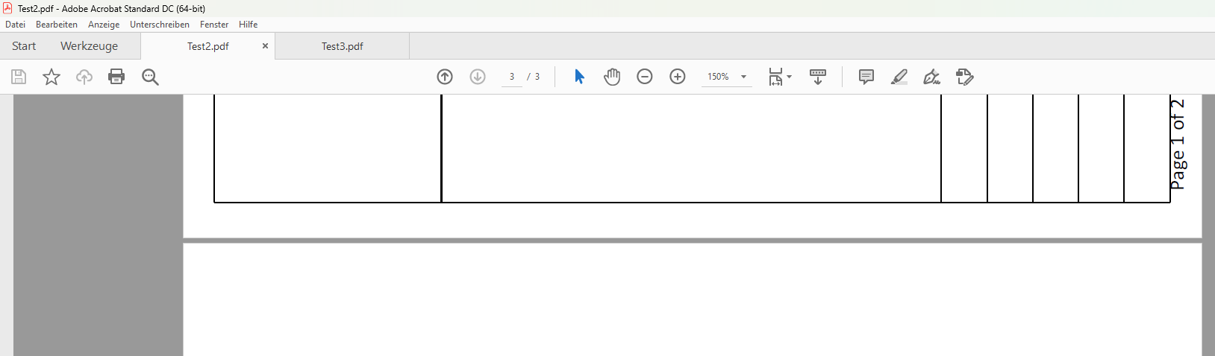
Task: Open the find text magnifier tool
Action: (x=150, y=77)
